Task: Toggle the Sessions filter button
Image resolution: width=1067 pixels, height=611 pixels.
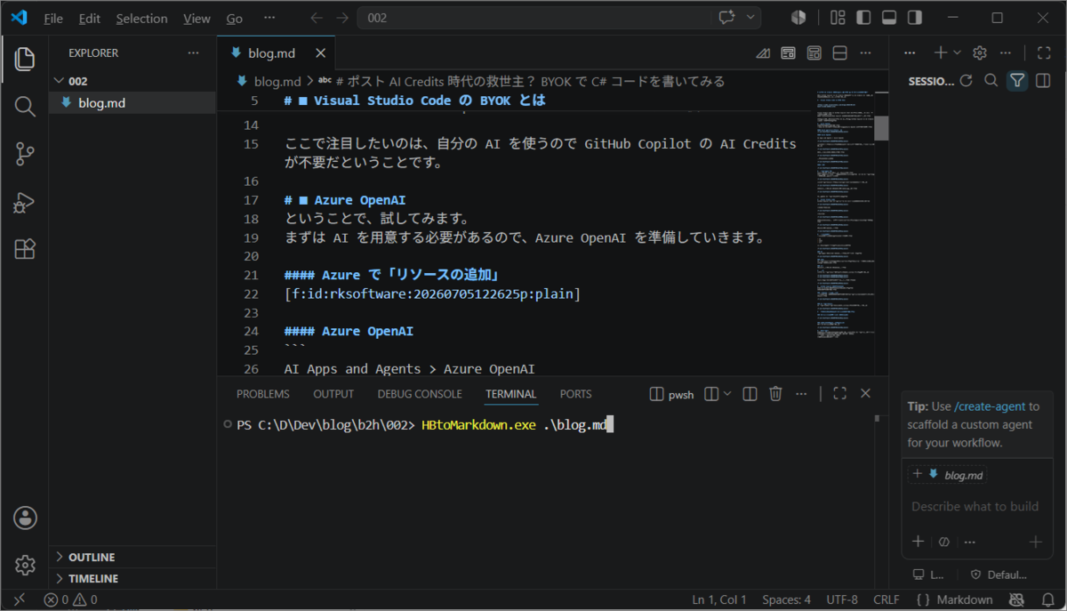Action: (1017, 81)
